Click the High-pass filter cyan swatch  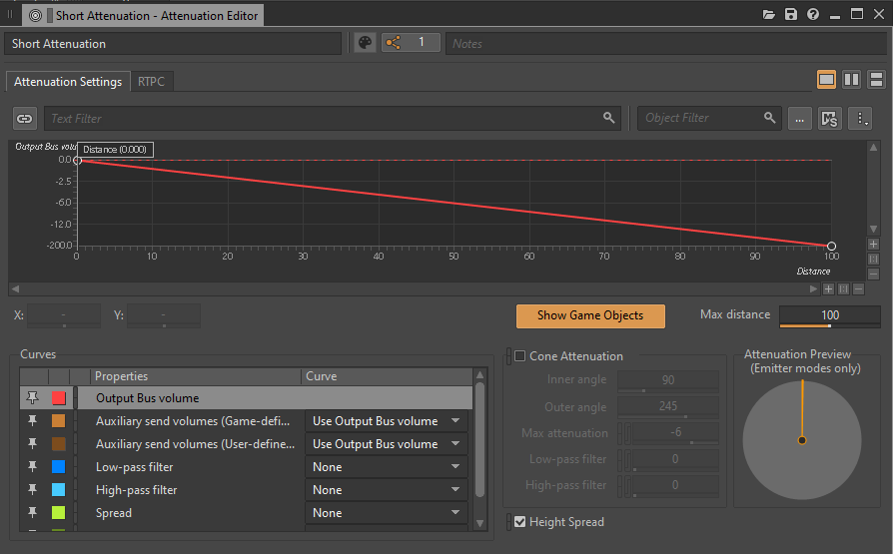[59, 490]
